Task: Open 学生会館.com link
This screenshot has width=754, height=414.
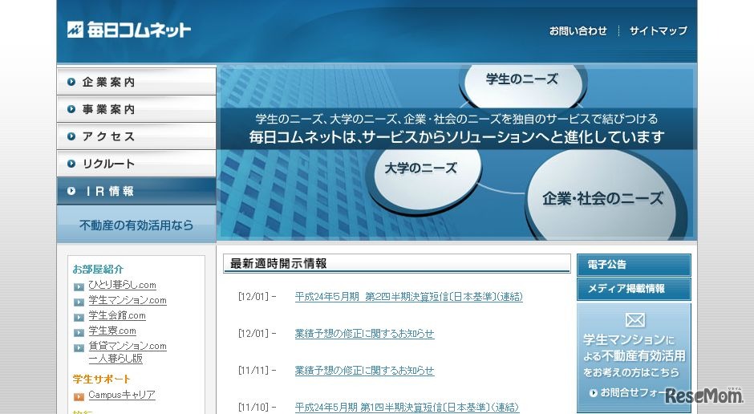Action: click(x=117, y=316)
